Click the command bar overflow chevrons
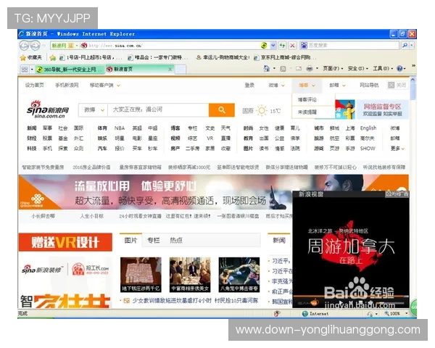435x348 pixels. pyautogui.click(x=413, y=66)
